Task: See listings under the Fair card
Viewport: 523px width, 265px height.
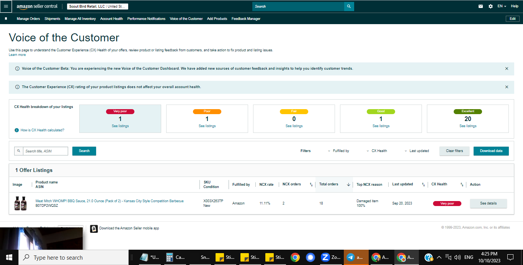Action: [294, 126]
